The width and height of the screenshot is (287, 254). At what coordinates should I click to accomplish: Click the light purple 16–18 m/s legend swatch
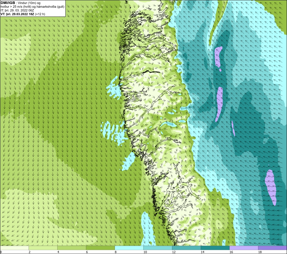click(x=244, y=248)
